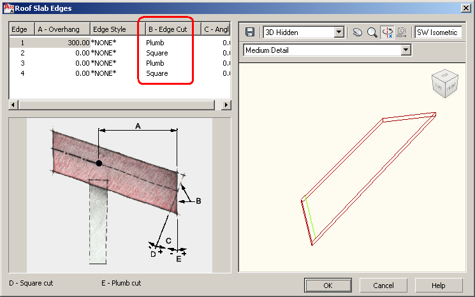The image size is (475, 297).
Task: Click the Plumb edge cut for edge 3
Action: tap(155, 63)
